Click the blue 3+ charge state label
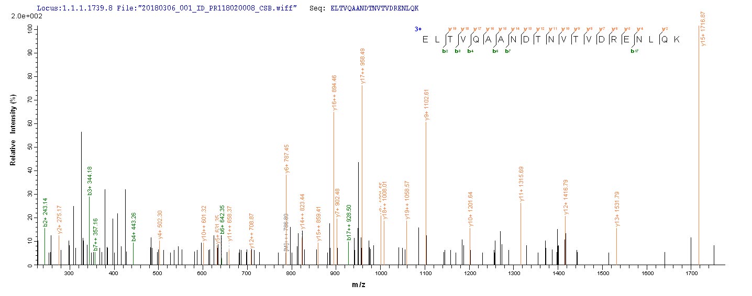Viewport: 752px width, 296px height. (x=417, y=29)
